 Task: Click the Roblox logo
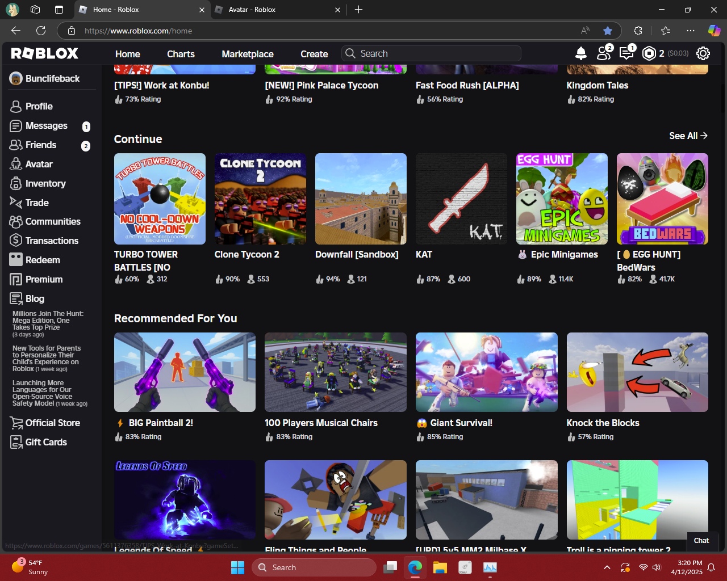[45, 53]
